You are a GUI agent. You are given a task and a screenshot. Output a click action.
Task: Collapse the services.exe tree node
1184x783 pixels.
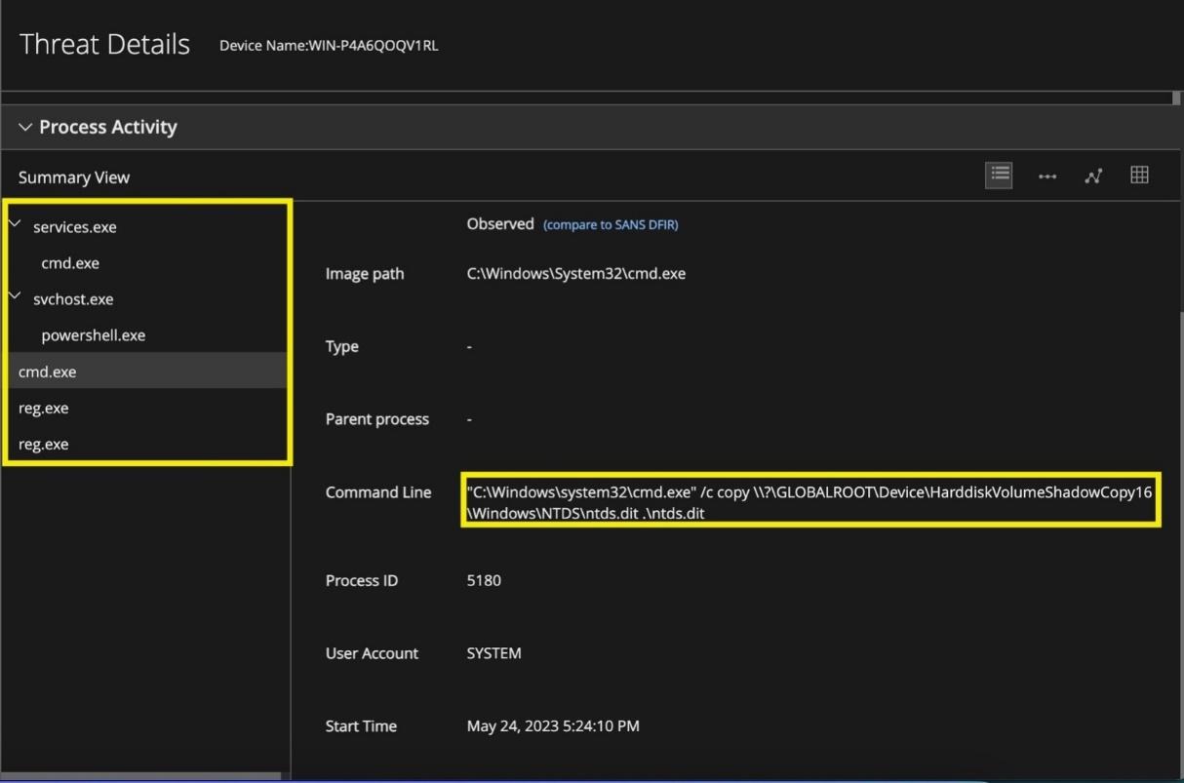[x=15, y=224]
